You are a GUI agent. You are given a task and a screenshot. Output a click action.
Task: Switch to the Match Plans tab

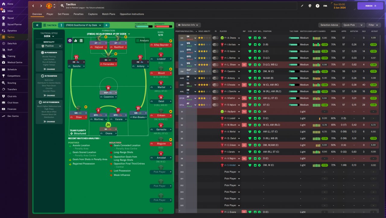tap(109, 14)
